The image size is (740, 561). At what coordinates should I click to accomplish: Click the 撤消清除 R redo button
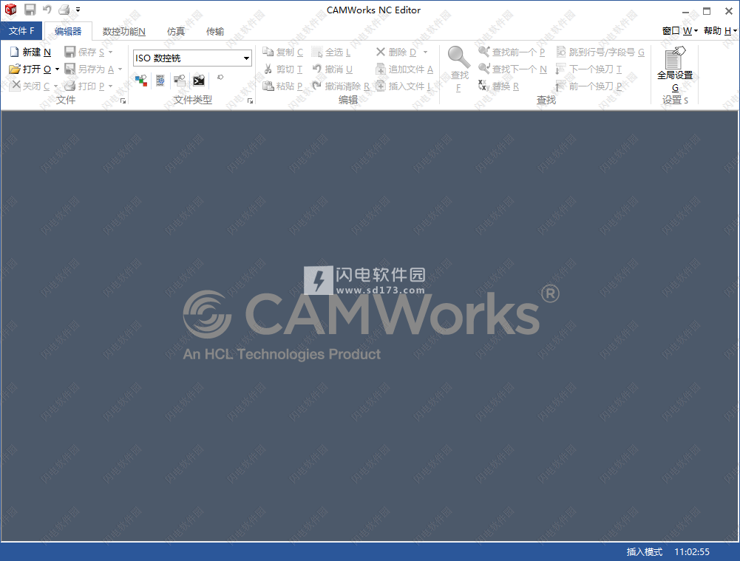coord(340,86)
